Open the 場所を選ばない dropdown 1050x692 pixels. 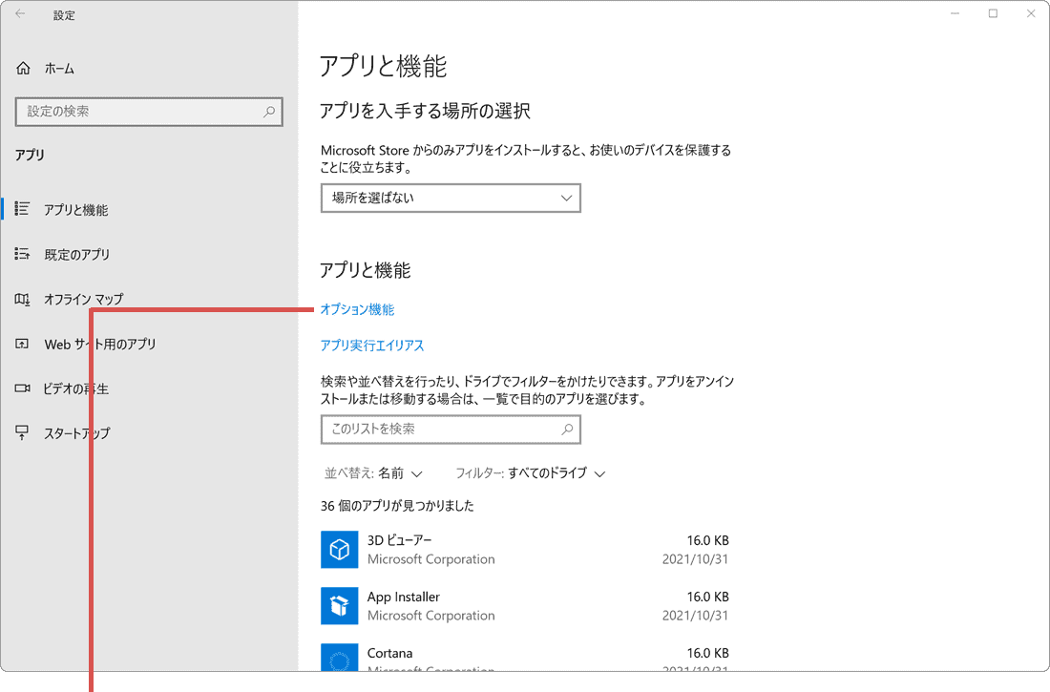(451, 198)
